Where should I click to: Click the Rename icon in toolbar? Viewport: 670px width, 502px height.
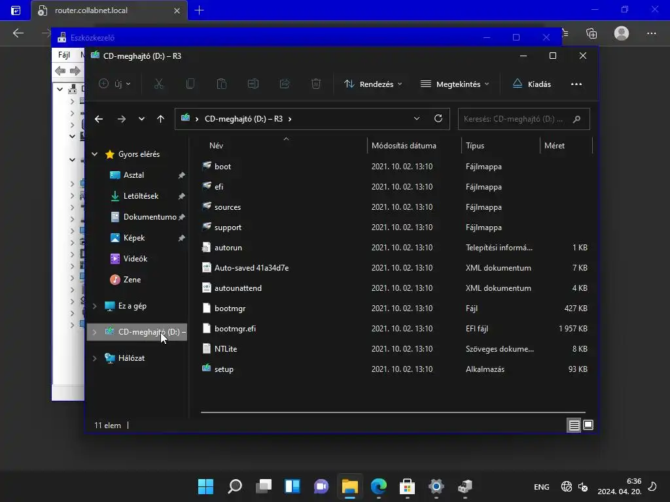click(253, 84)
